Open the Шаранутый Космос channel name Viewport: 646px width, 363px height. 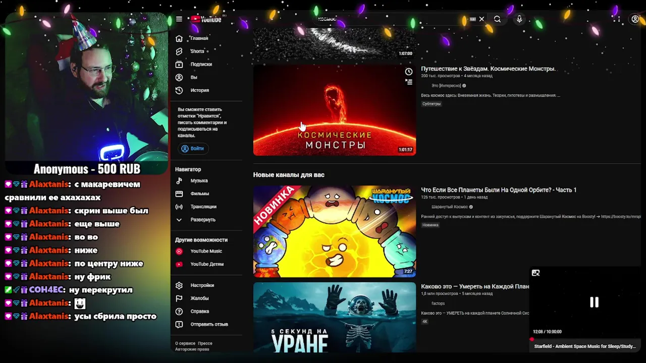[x=450, y=207]
